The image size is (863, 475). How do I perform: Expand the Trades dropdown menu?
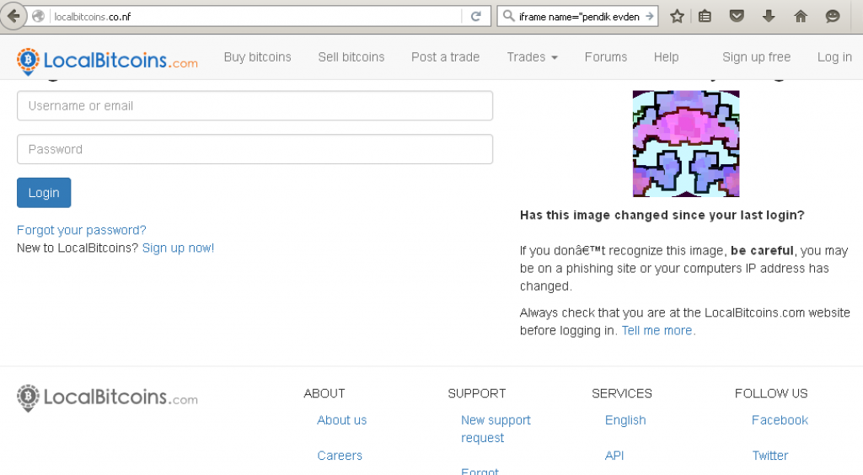[533, 56]
